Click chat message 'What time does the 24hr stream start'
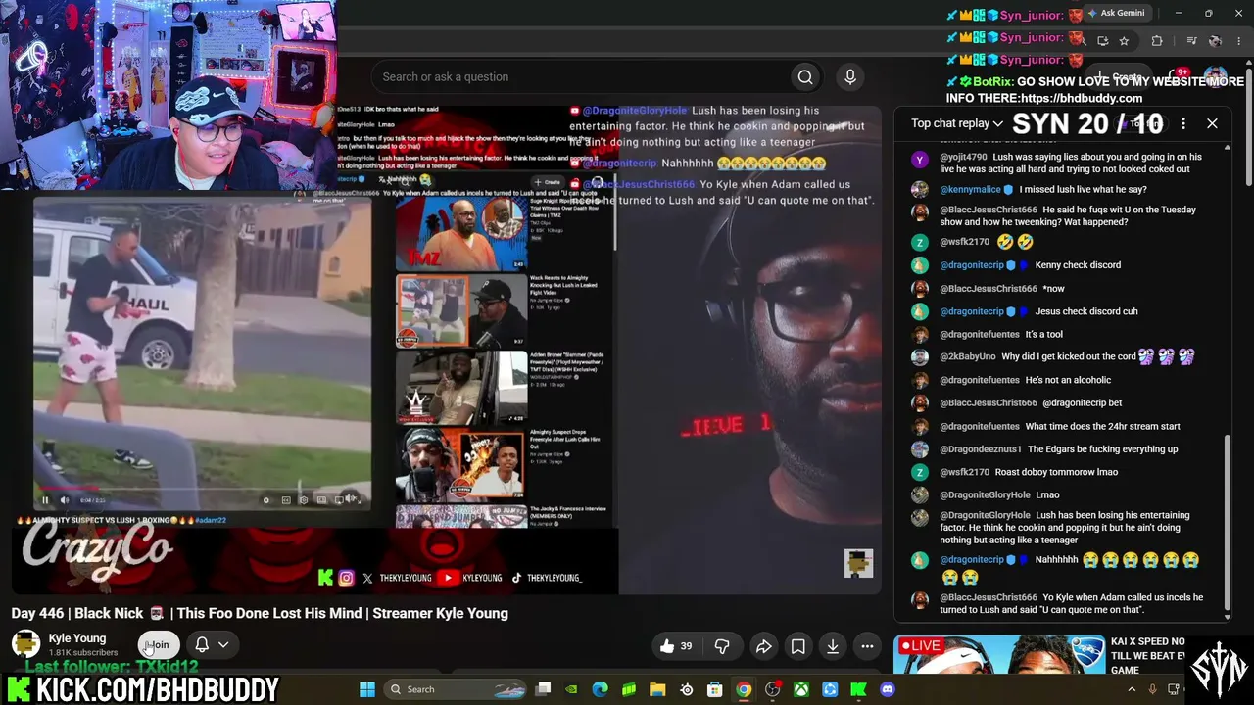Viewport: 1254px width, 705px height. [1102, 427]
